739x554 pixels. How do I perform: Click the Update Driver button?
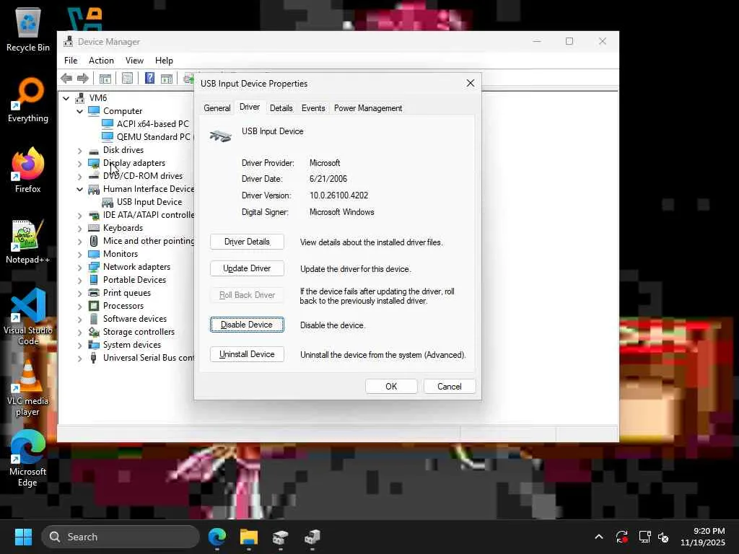coord(247,268)
